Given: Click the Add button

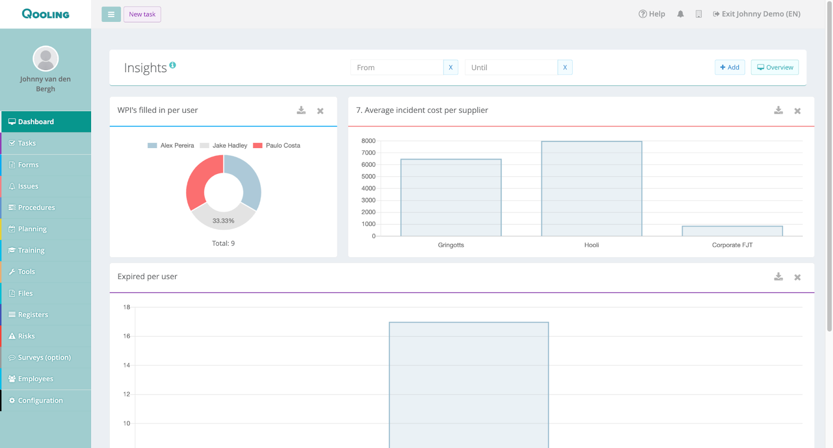Looking at the screenshot, I should (x=730, y=68).
